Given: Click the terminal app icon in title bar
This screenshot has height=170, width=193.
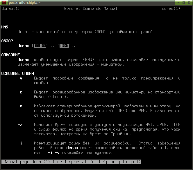Looking at the screenshot, I should pos(4,2).
